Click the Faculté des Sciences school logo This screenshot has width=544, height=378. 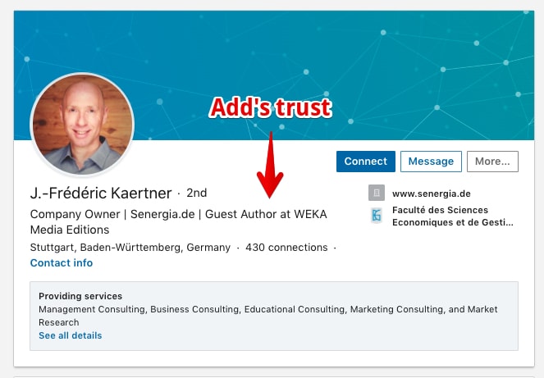[x=377, y=216]
